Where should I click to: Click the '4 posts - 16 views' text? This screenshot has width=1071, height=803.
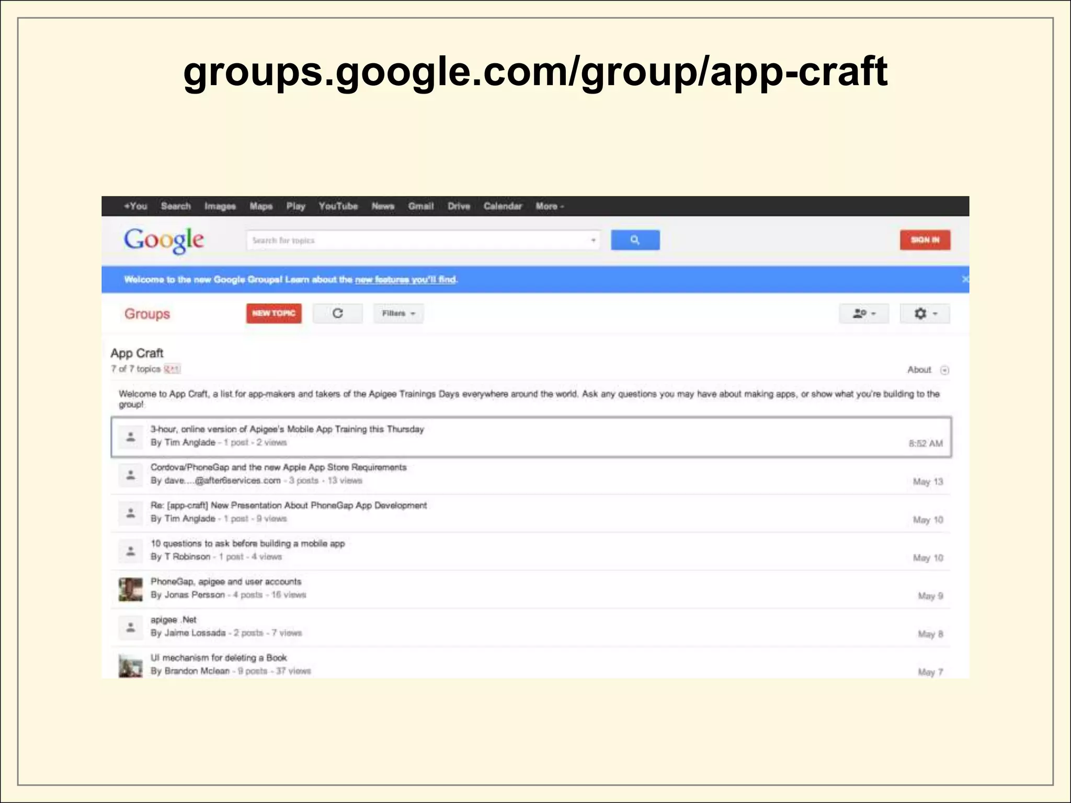point(270,595)
